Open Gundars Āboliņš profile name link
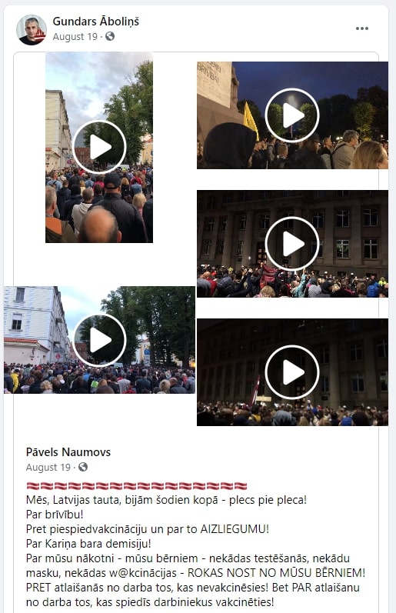Screen dimensions: 396x613 (96, 21)
